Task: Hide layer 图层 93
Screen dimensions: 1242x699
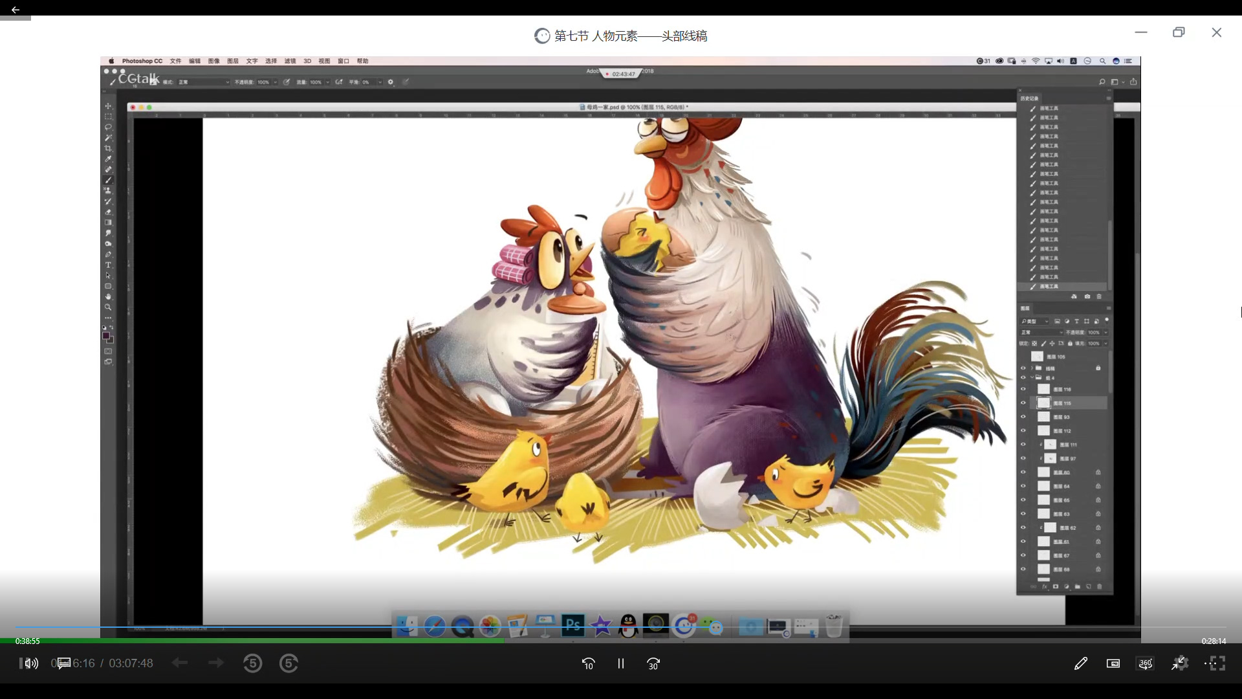Action: 1023,417
